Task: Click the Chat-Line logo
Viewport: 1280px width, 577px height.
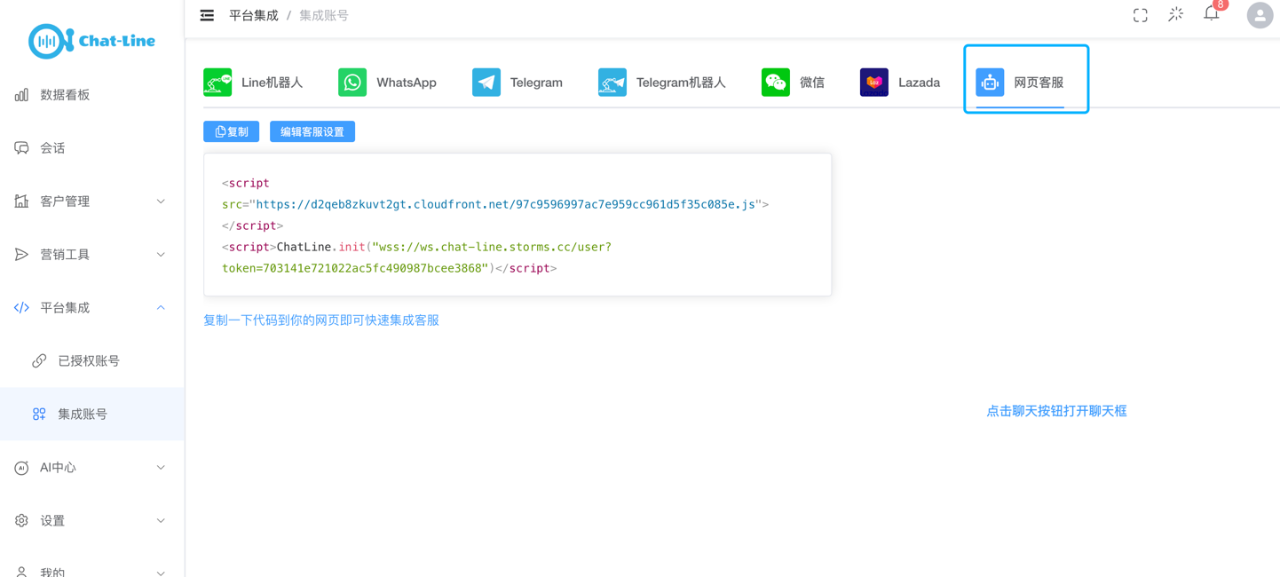Action: (x=91, y=41)
